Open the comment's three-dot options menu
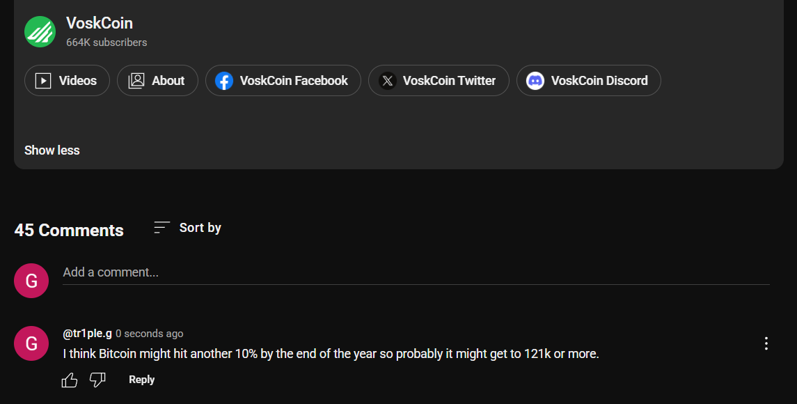This screenshot has height=404, width=797. (x=766, y=343)
